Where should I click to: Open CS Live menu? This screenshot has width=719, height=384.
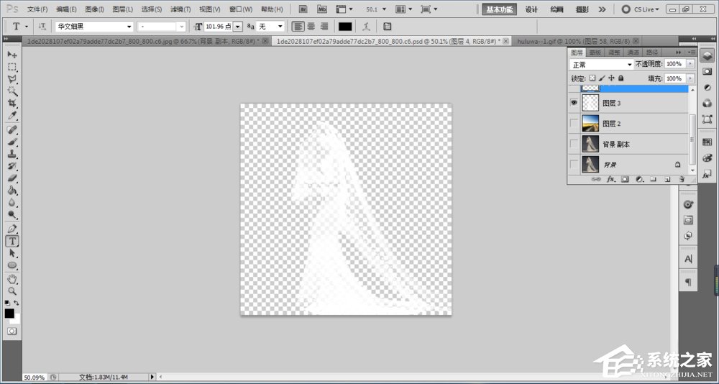(x=641, y=9)
